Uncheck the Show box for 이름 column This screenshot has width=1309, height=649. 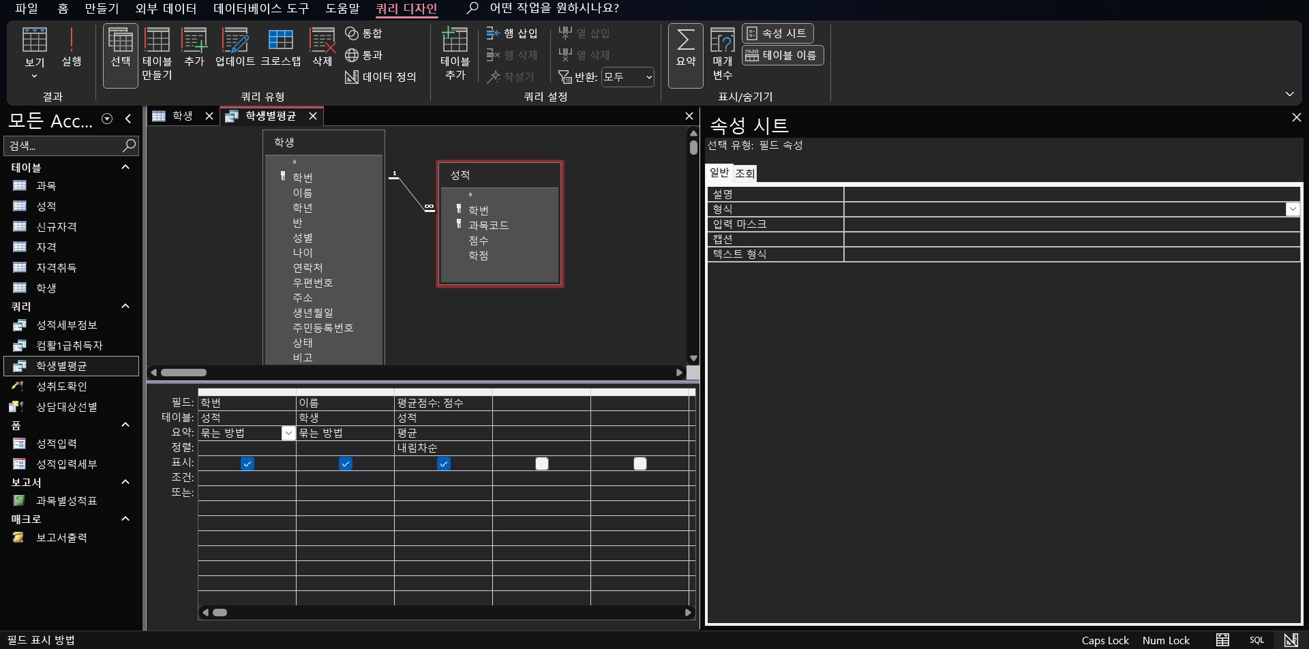[346, 464]
